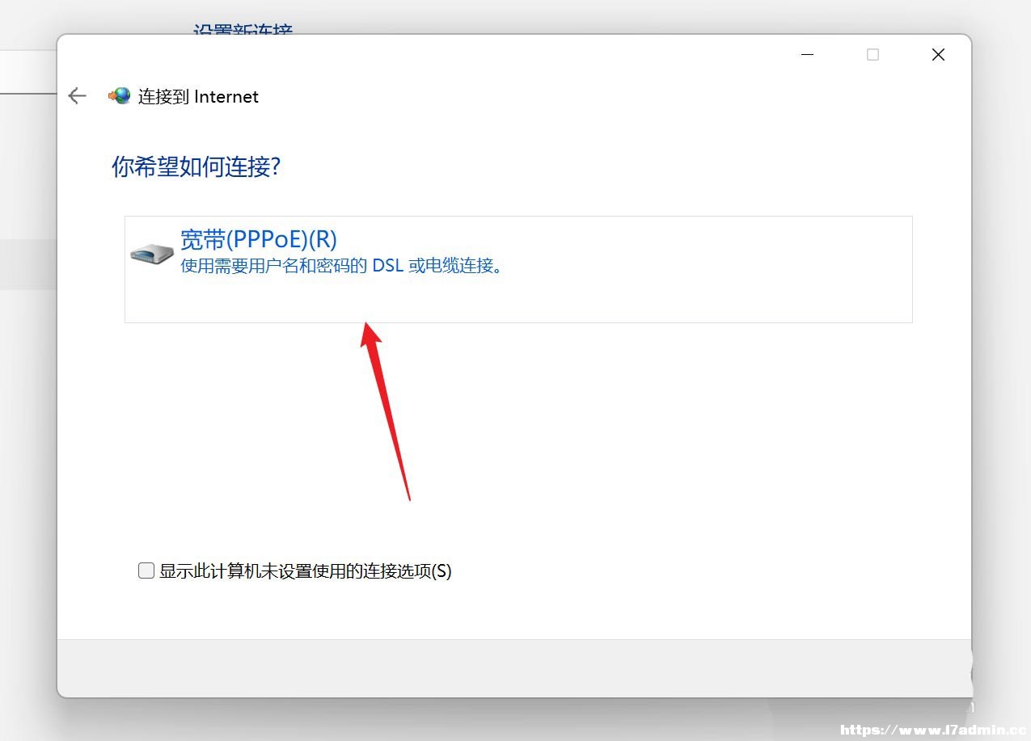Select the 宽带(PPPoE)(R) connection option
This screenshot has height=741, width=1031.
point(518,269)
